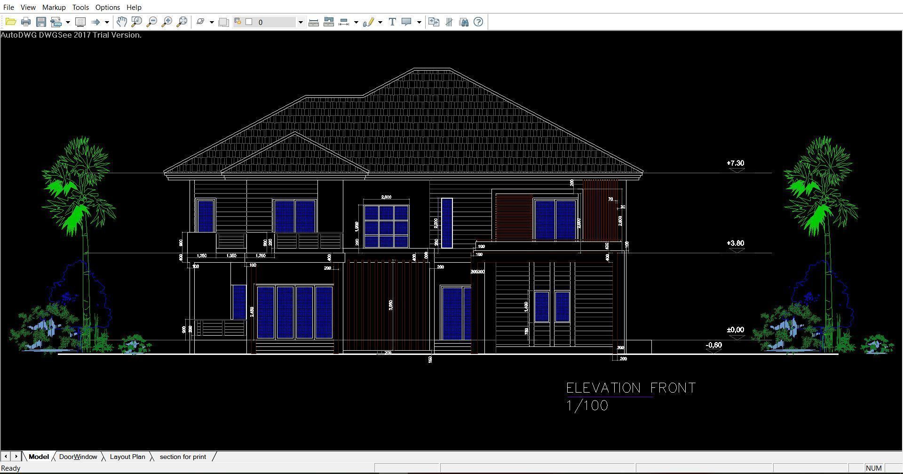Expand the export format dropdown arrow
The image size is (903, 474).
pos(68,22)
